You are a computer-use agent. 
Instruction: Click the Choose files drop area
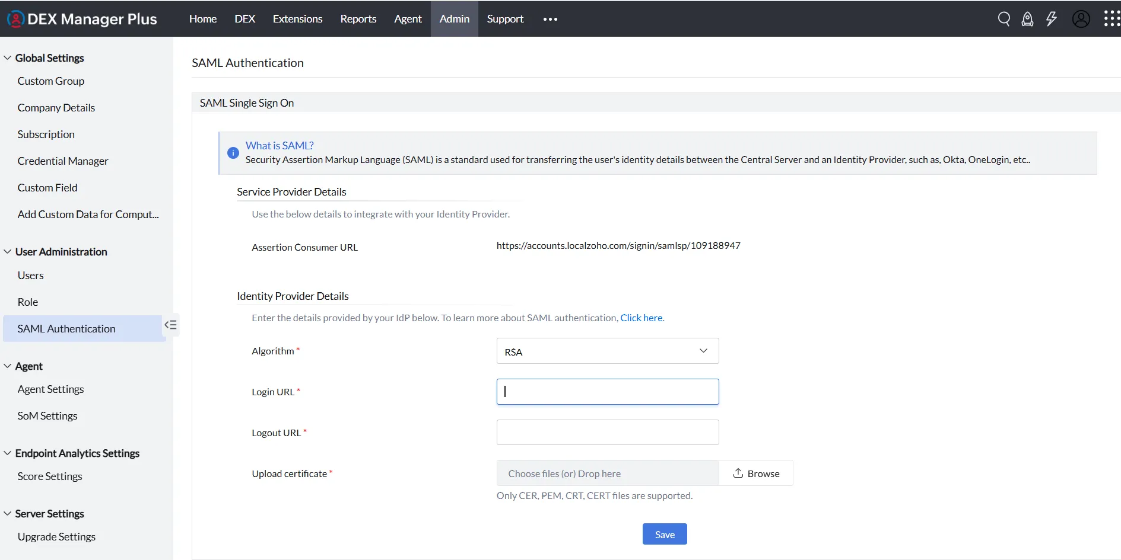[x=608, y=473]
